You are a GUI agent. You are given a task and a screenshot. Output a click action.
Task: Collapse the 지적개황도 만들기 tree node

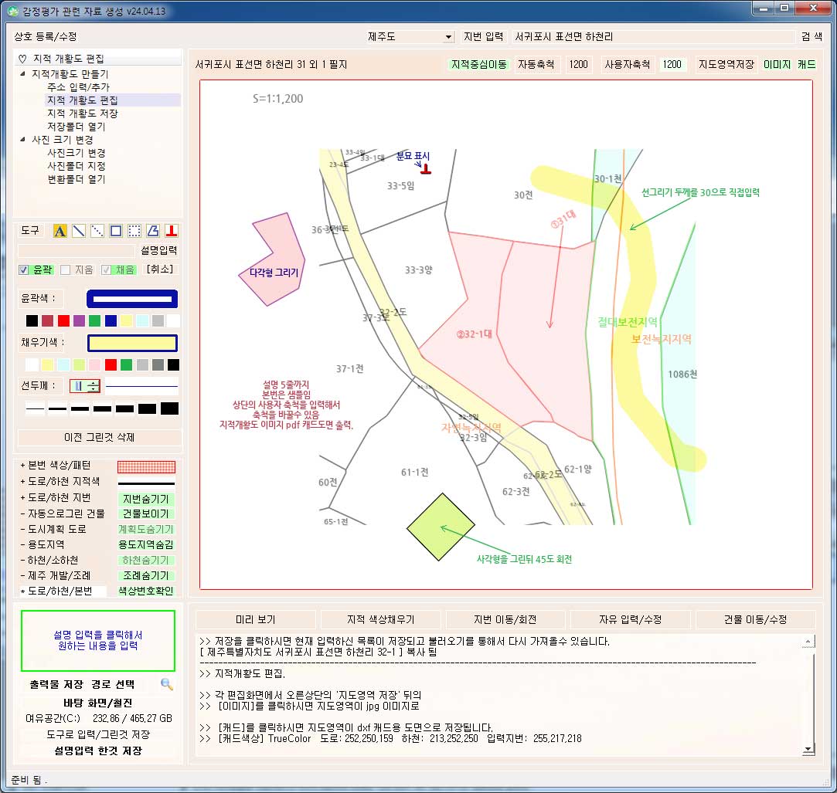(x=23, y=74)
